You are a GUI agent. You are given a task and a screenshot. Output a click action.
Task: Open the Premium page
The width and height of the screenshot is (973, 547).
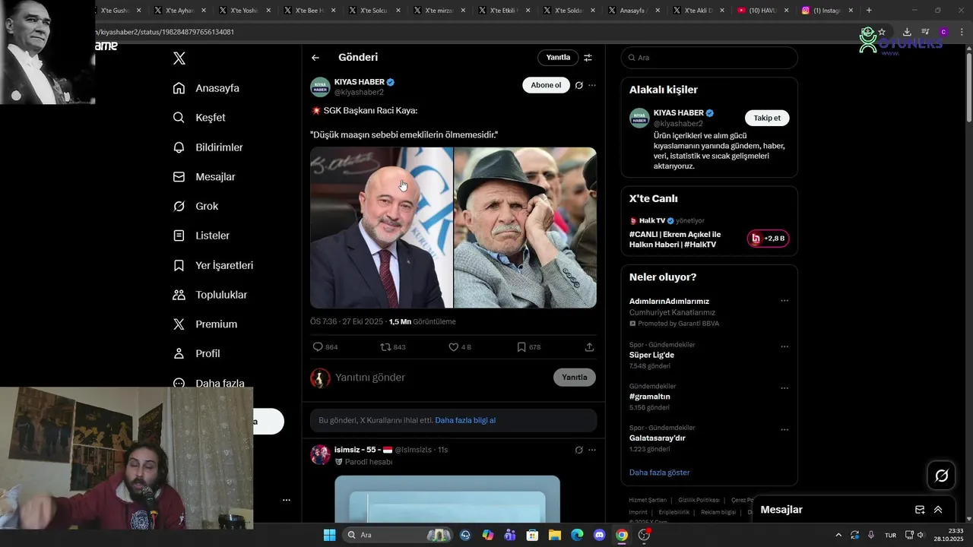(204, 324)
